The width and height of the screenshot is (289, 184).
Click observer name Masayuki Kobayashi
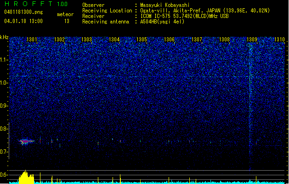pos(165,5)
